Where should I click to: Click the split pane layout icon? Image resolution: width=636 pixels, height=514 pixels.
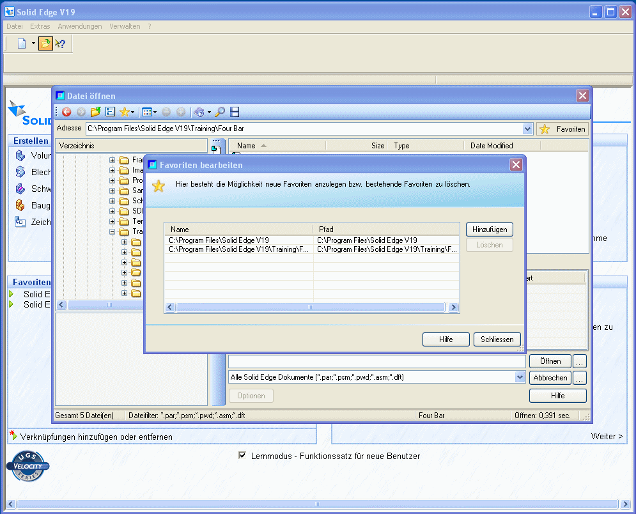(235, 112)
